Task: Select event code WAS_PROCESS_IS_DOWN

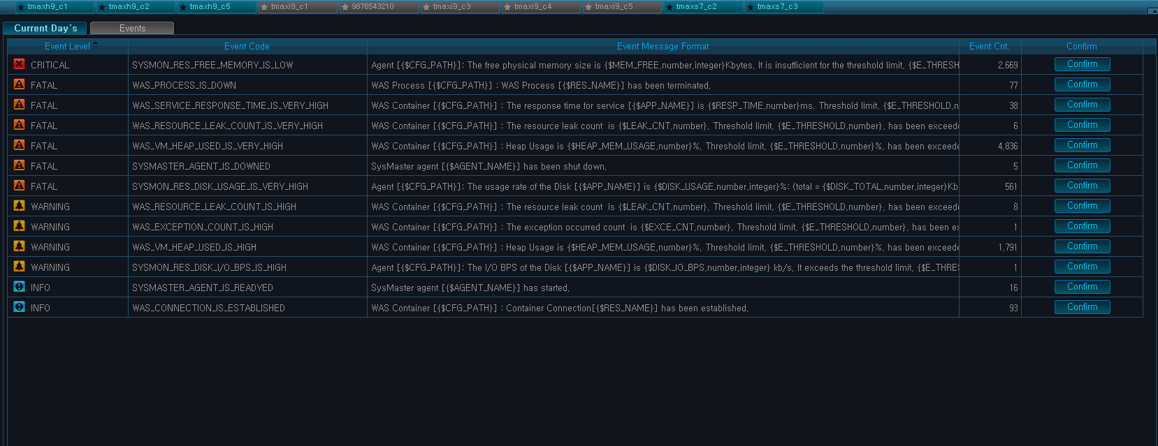Action: pyautogui.click(x=184, y=85)
